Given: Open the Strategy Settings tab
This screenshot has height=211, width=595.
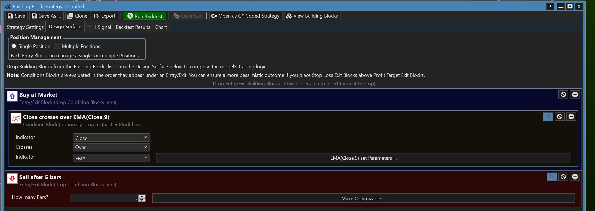Looking at the screenshot, I should (x=25, y=27).
